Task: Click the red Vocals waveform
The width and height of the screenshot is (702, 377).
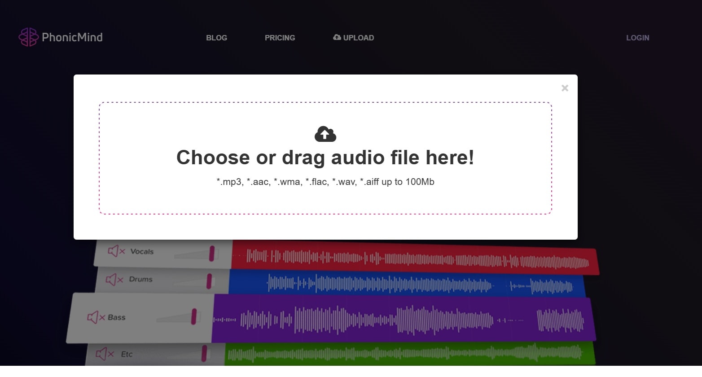Action: coord(415,259)
